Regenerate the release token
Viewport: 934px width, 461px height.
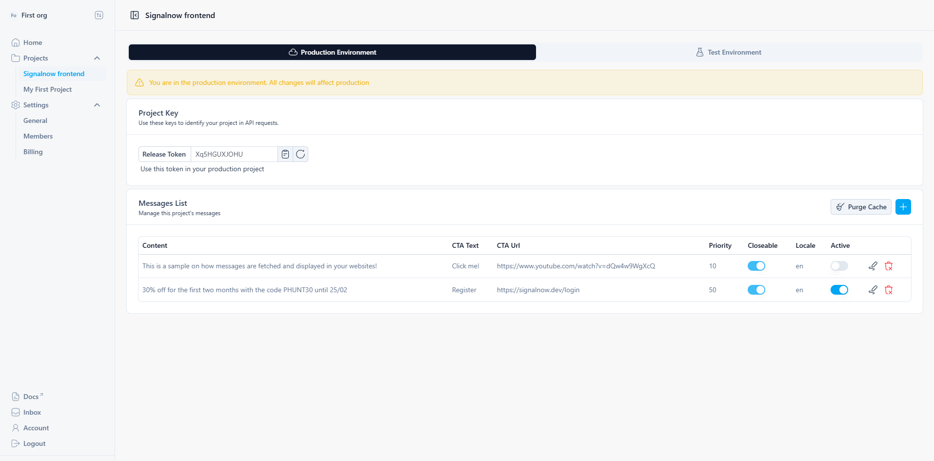300,154
